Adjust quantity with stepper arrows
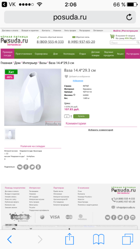 click(x=71, y=116)
